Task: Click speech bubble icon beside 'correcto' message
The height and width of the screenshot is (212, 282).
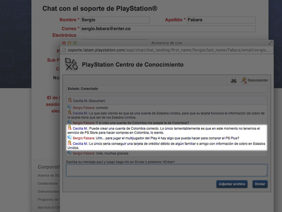Action: tap(70, 107)
